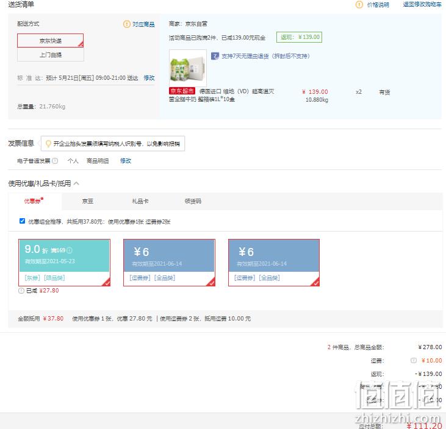Screen dimensions: 446x429
Task: Open the 德国进口 维地 milk product title
Action: pos(221,95)
